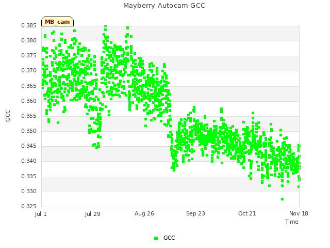Click the 0.335 y-axis value
The image size is (330, 248).
tap(29, 176)
